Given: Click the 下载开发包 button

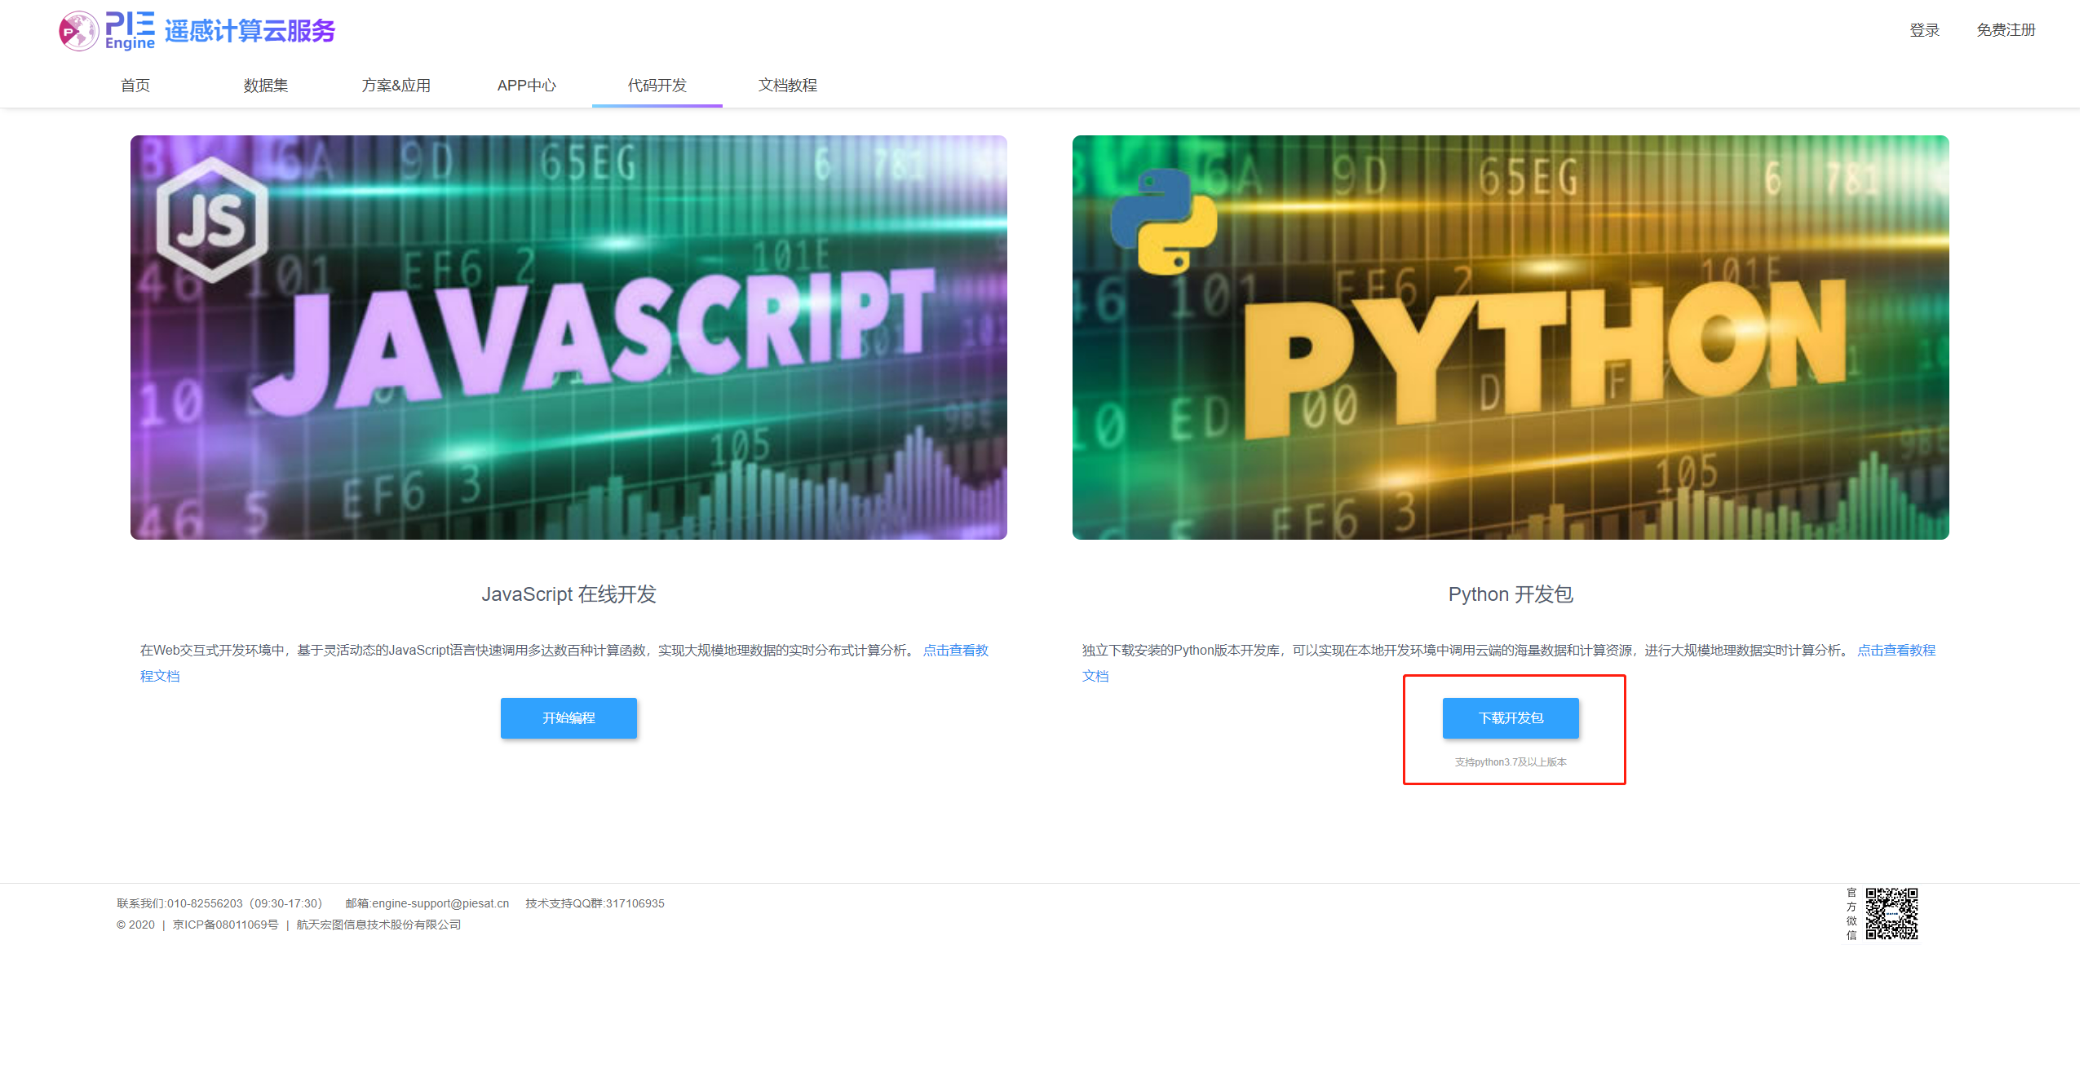Looking at the screenshot, I should pos(1510,717).
